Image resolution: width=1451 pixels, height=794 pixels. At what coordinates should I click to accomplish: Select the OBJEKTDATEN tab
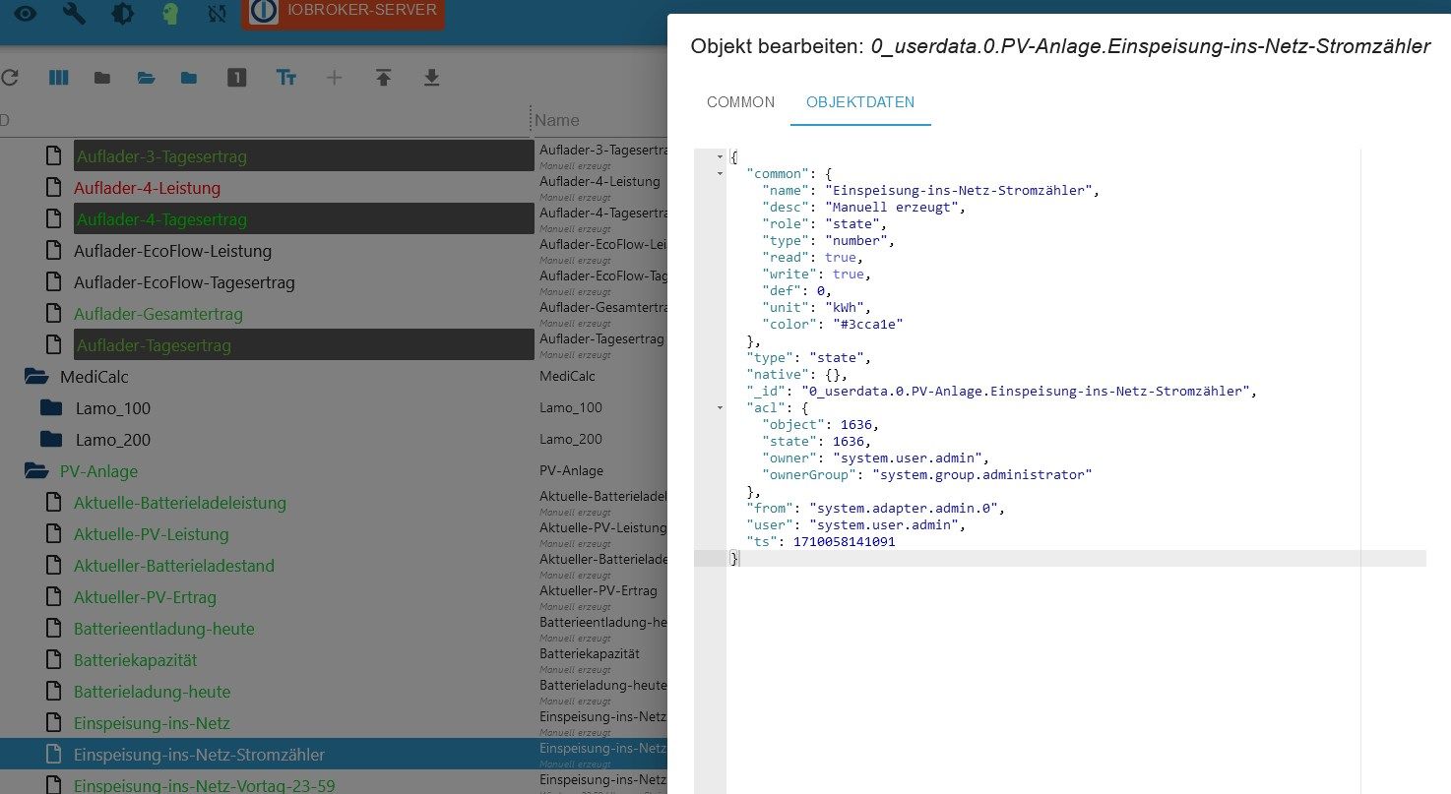[x=859, y=102]
